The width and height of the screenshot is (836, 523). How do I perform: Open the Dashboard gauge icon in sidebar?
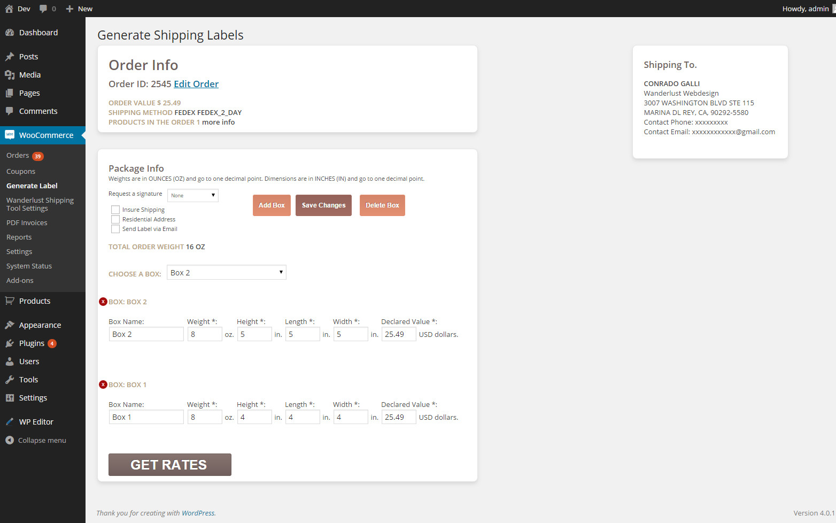click(10, 33)
